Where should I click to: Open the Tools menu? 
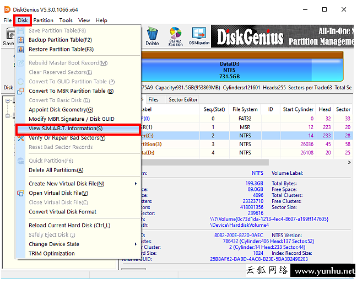[x=66, y=20]
